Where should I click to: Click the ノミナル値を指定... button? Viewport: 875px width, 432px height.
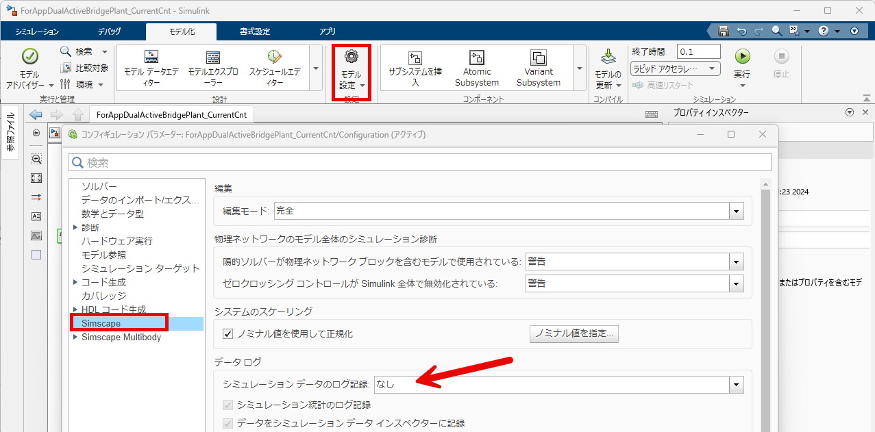(574, 334)
